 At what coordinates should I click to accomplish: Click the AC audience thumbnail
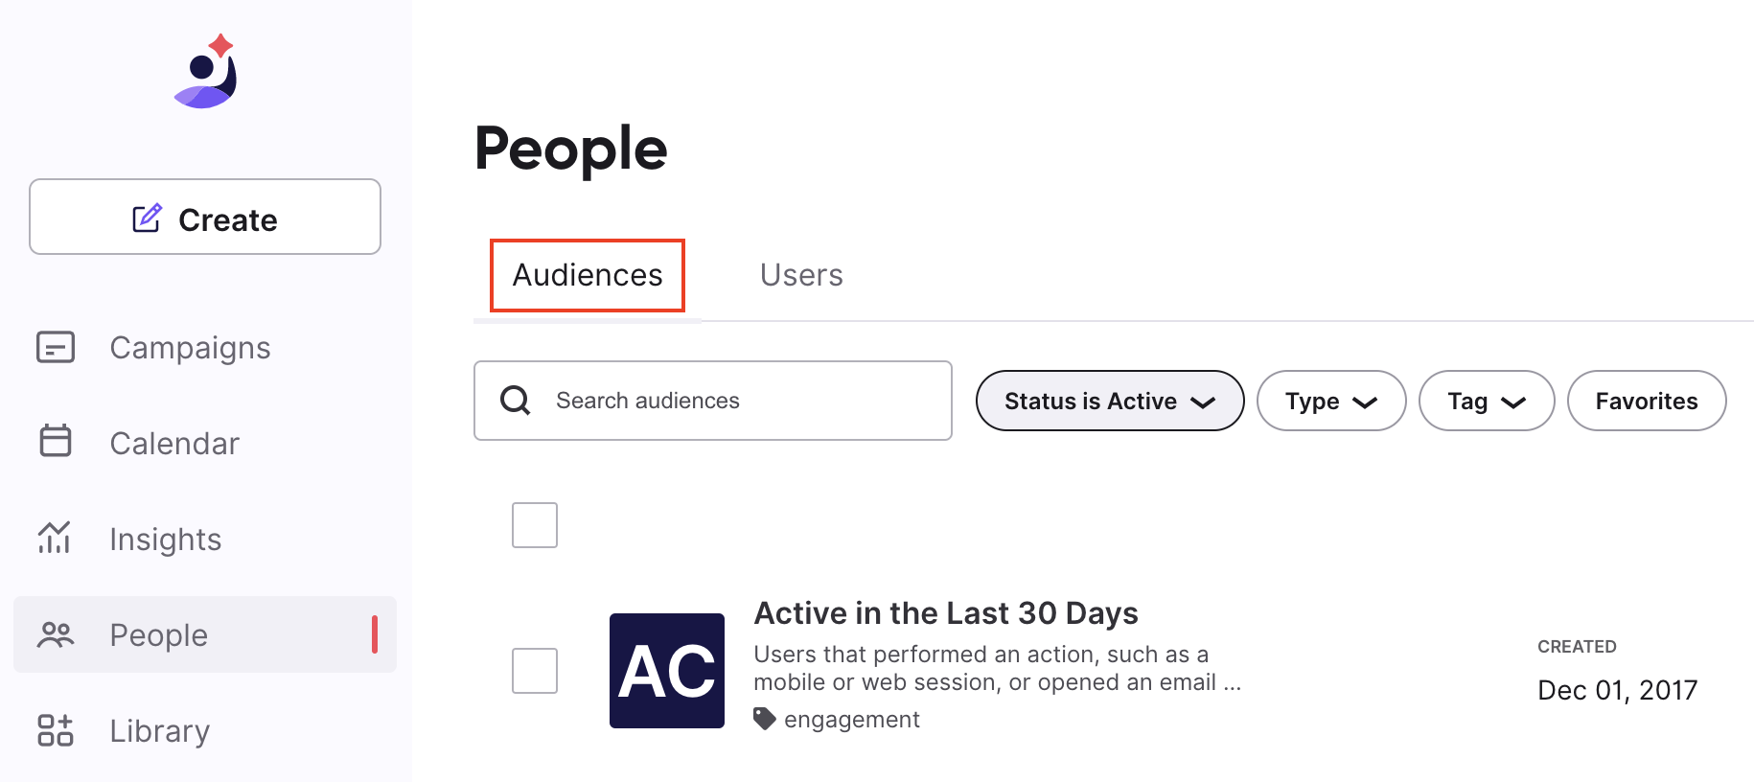coord(667,671)
